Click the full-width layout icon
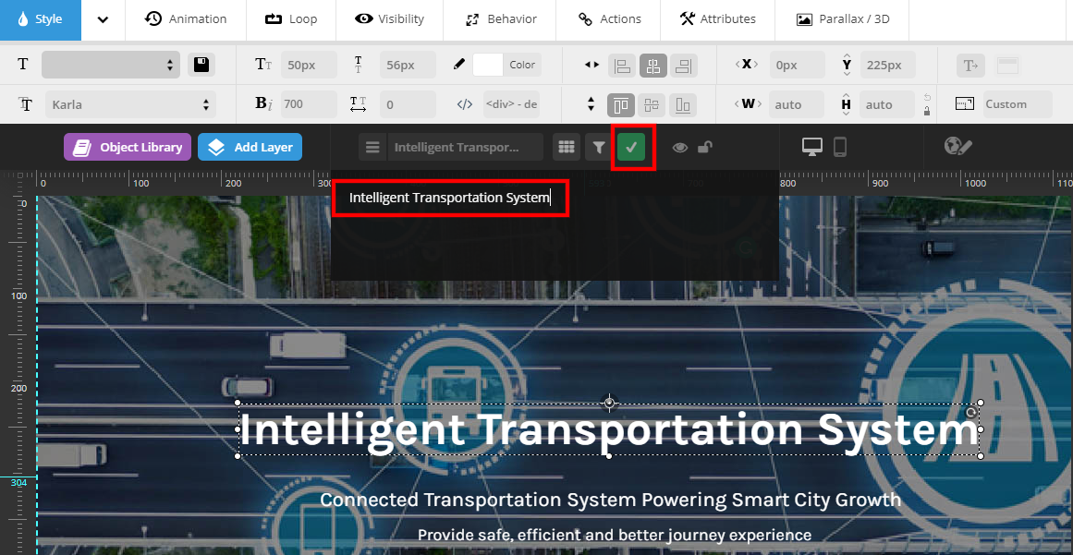 tap(1008, 65)
